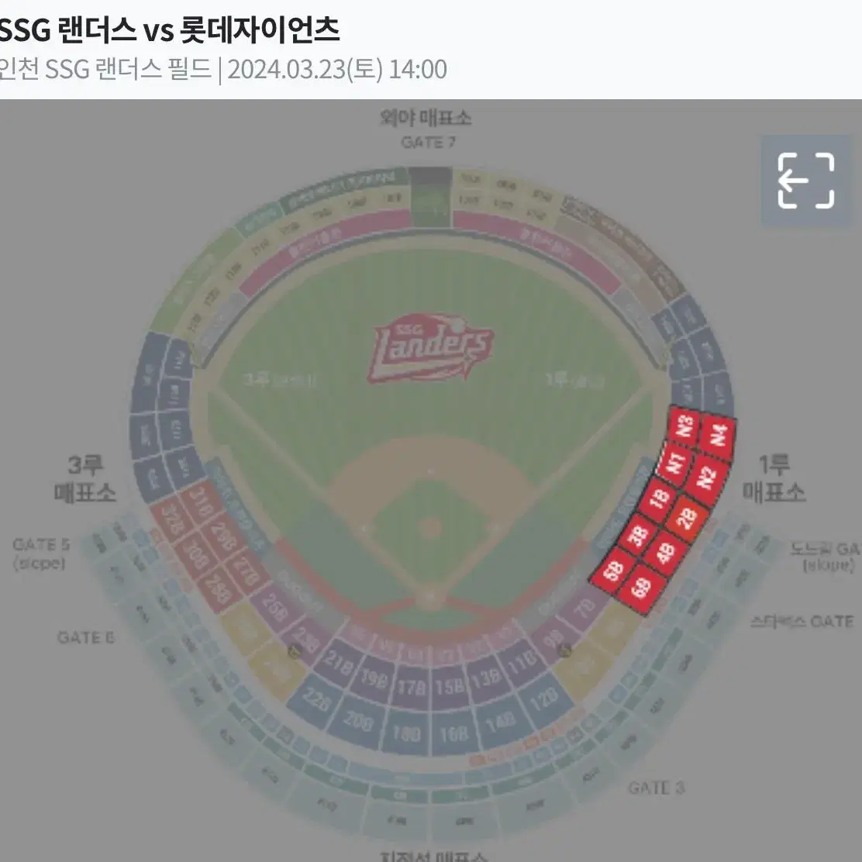862x862 pixels.
Task: Choose the N1 seat block
Action: pos(676,463)
